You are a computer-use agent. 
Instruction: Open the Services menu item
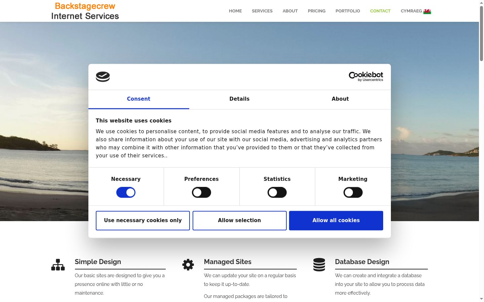[262, 11]
